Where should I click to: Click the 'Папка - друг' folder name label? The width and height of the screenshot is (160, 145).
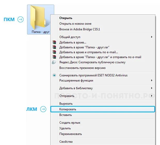tap(41, 32)
